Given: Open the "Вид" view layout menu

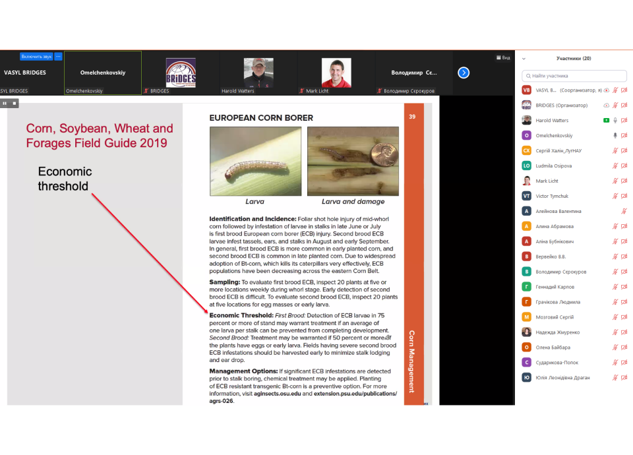Looking at the screenshot, I should point(502,58).
